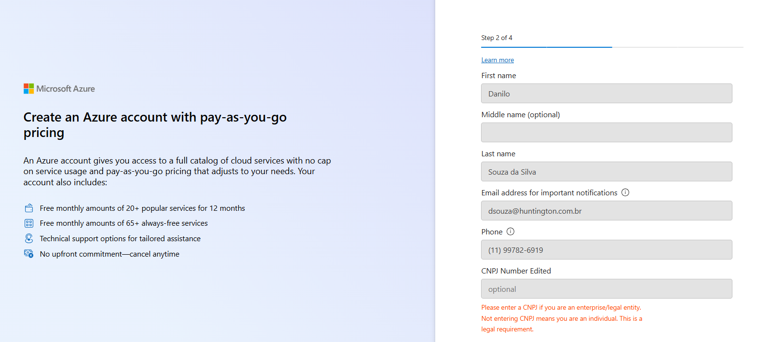Click 'Free monthly amounts of 20+ popular services' text
The image size is (772, 342).
click(x=142, y=208)
